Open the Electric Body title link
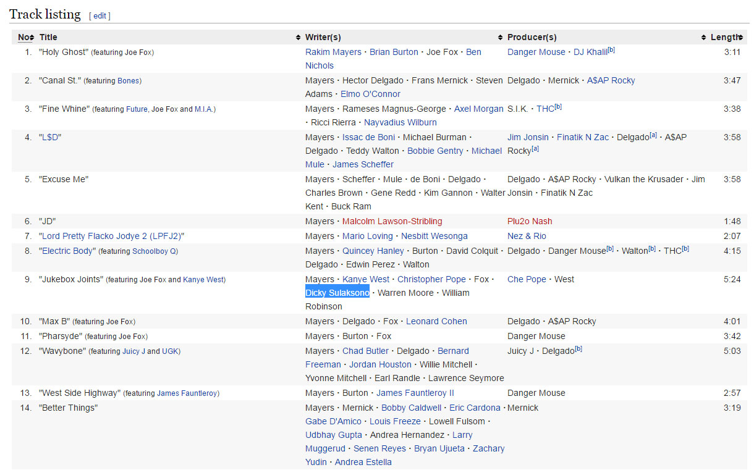The width and height of the screenshot is (754, 470). [x=67, y=251]
